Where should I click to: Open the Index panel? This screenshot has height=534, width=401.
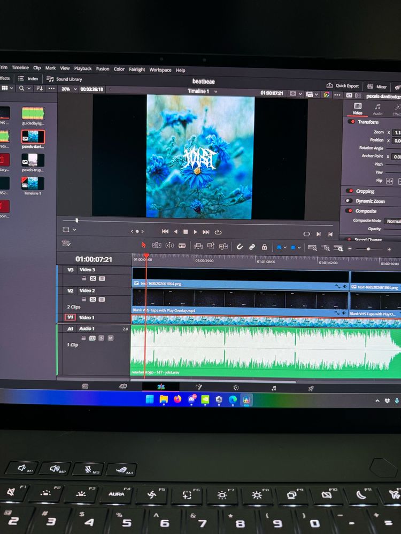[x=28, y=78]
